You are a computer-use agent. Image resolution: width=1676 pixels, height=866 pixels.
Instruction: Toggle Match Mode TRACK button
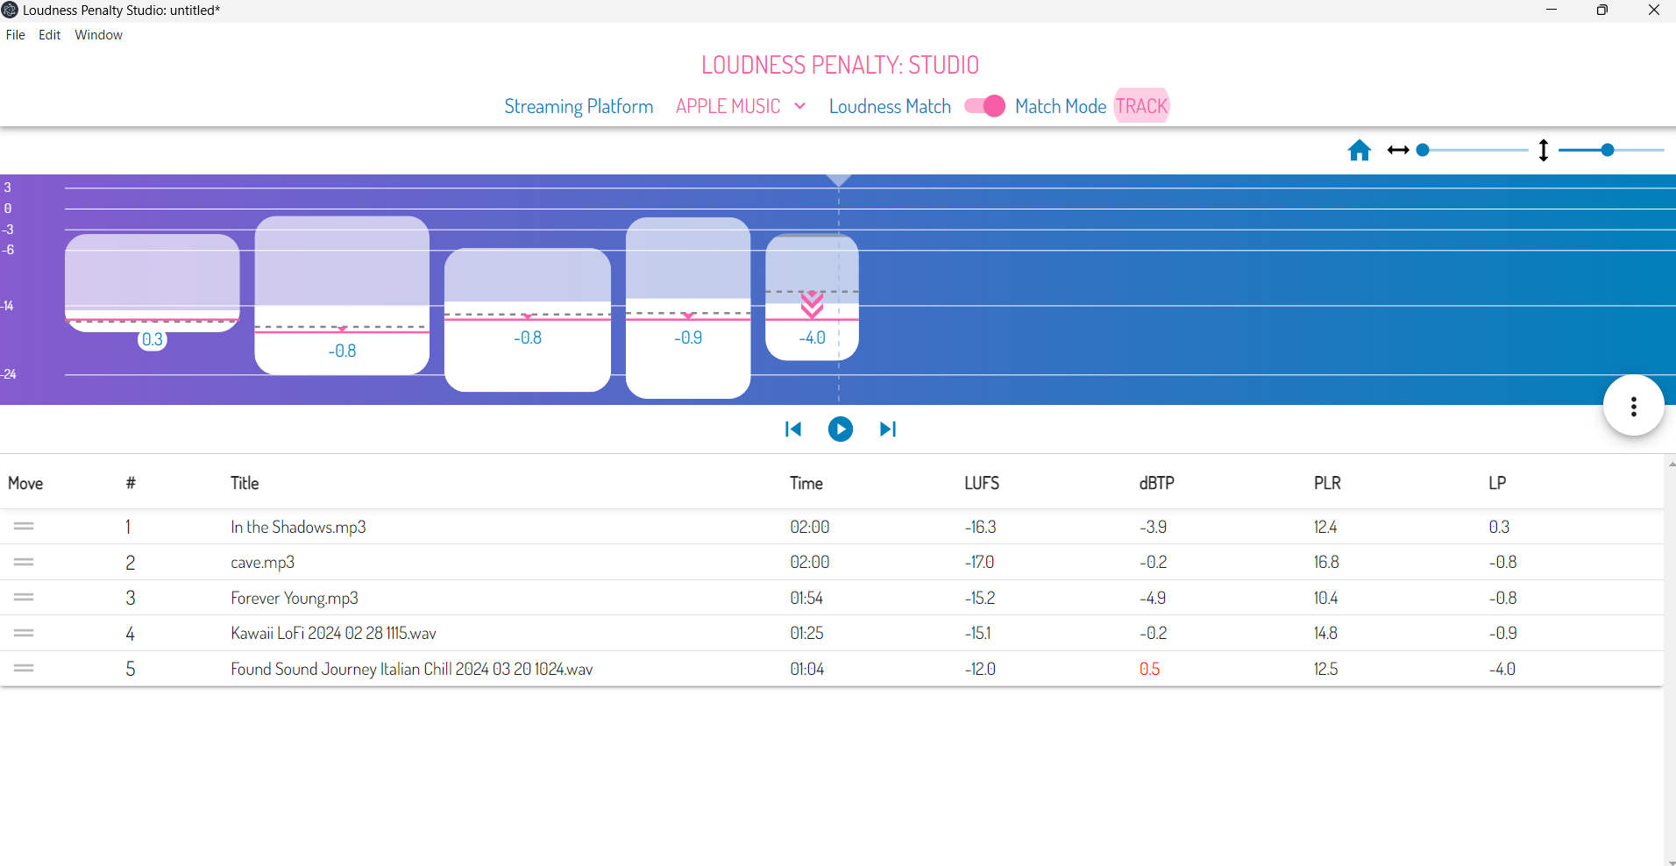click(x=1141, y=106)
